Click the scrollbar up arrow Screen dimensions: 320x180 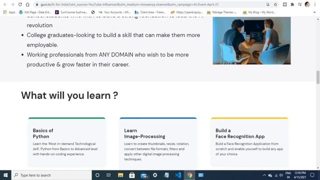pos(318,19)
